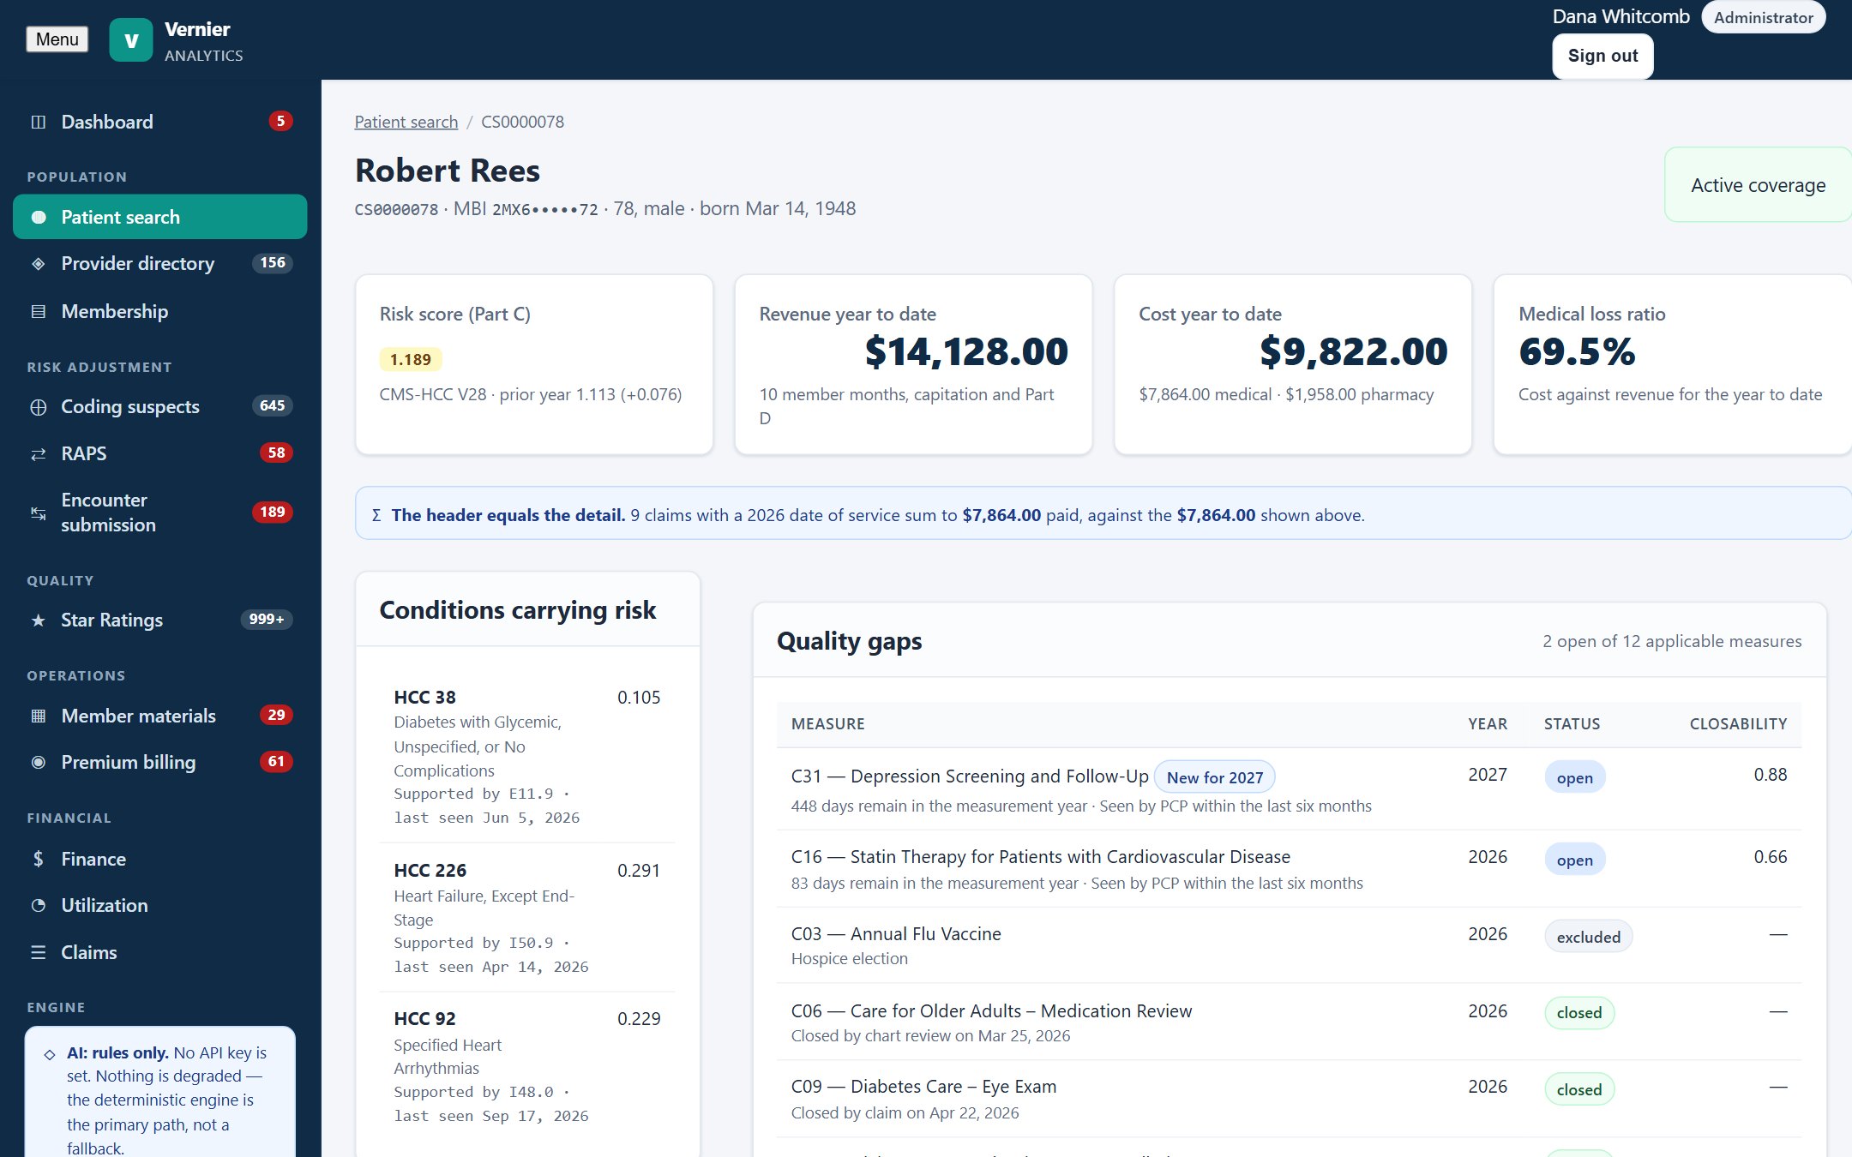
Task: Click the Star Ratings star icon
Action: click(x=38, y=620)
